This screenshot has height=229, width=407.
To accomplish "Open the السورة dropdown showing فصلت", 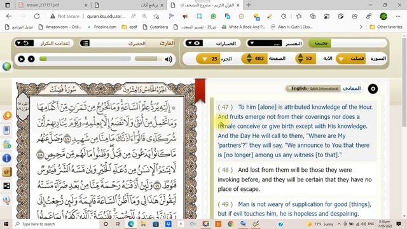I will [351, 59].
